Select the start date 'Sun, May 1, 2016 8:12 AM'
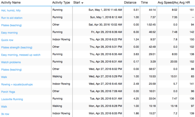The width and height of the screenshot is (195, 117). [x=106, y=17]
